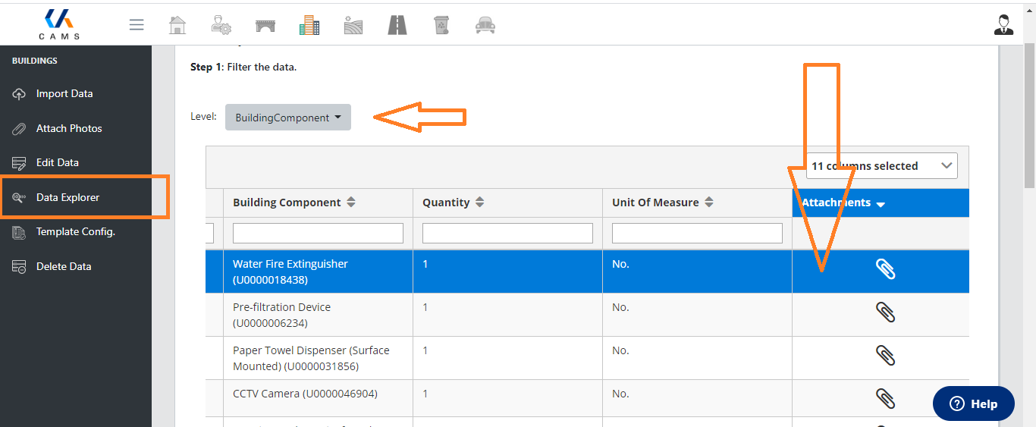Open Import Data from sidebar

pos(64,93)
